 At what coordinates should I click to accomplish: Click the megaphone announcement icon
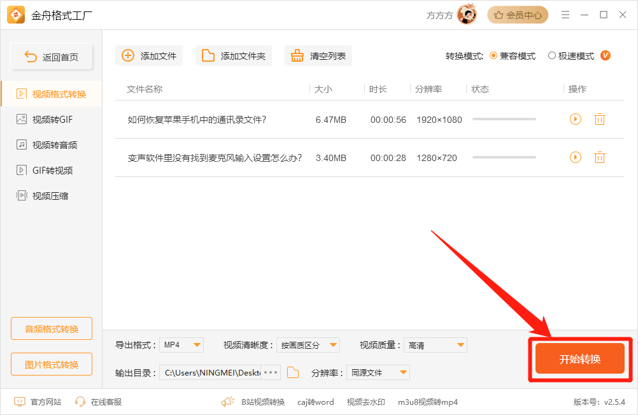click(x=228, y=402)
